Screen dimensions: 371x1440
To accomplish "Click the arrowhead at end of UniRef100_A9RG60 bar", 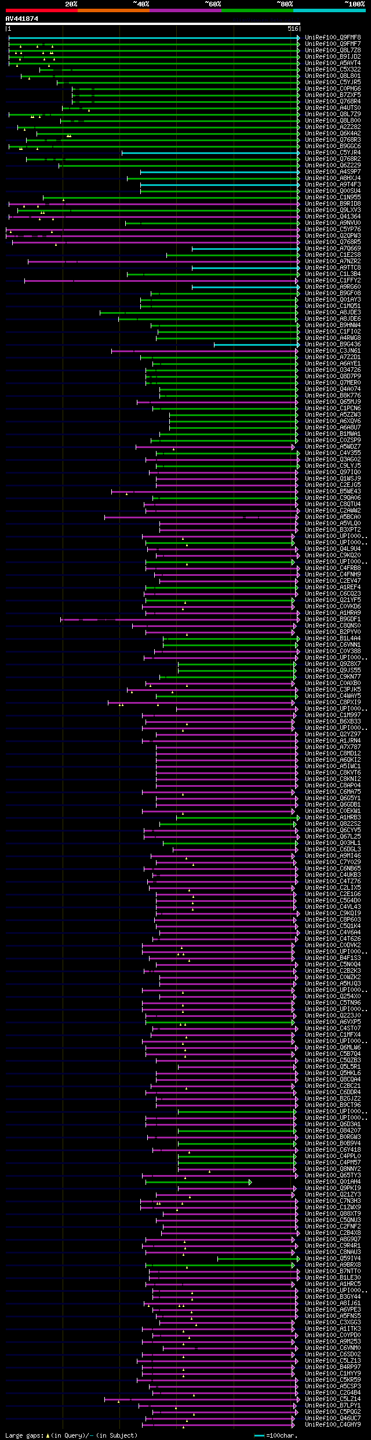I will tap(299, 287).
